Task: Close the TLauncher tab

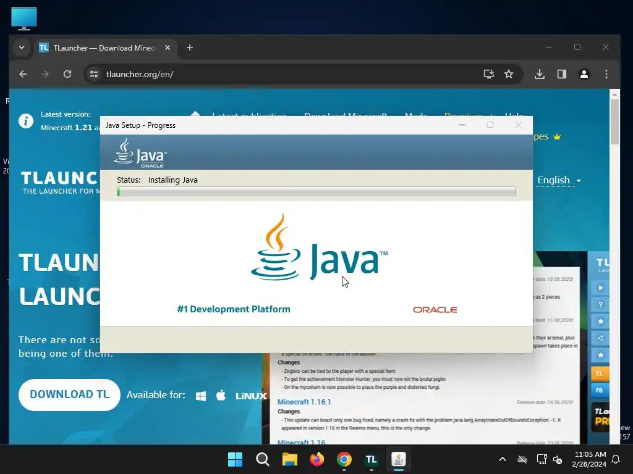Action: pyautogui.click(x=168, y=48)
